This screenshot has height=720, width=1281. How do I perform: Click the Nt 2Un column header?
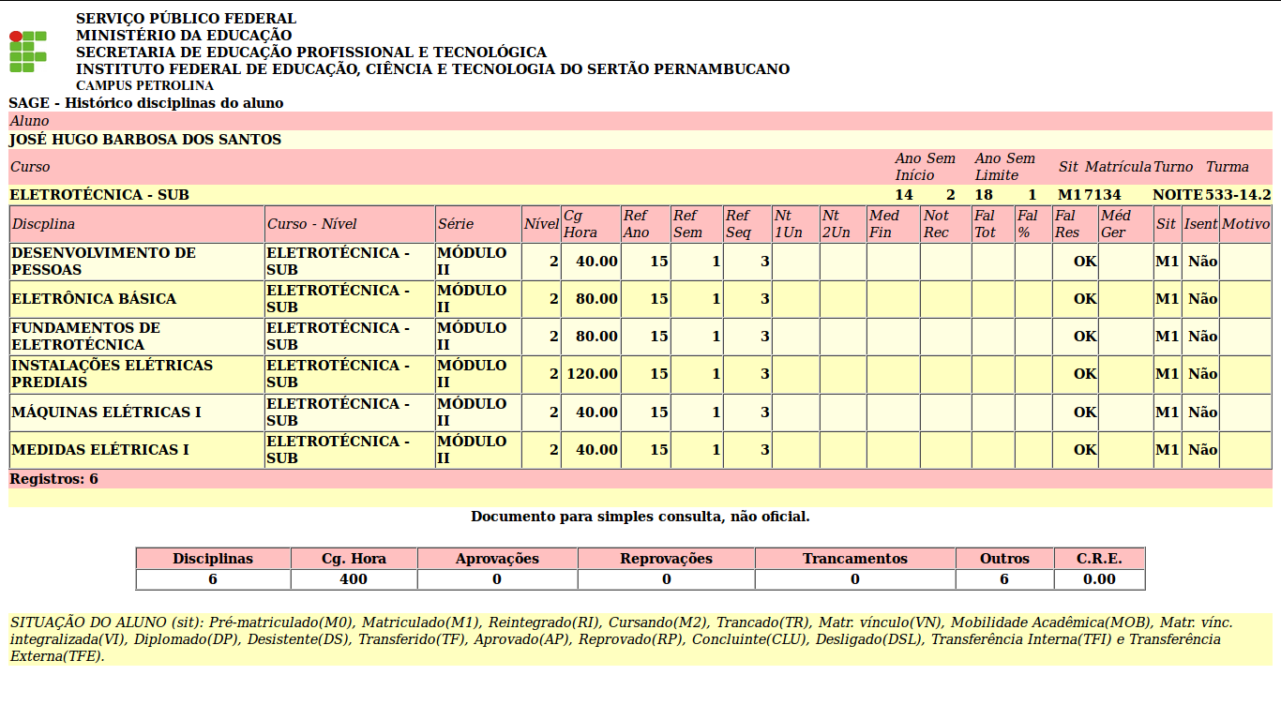click(843, 224)
